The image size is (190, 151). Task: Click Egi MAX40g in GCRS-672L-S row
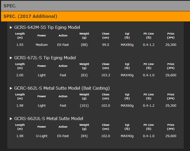coord(127,75)
